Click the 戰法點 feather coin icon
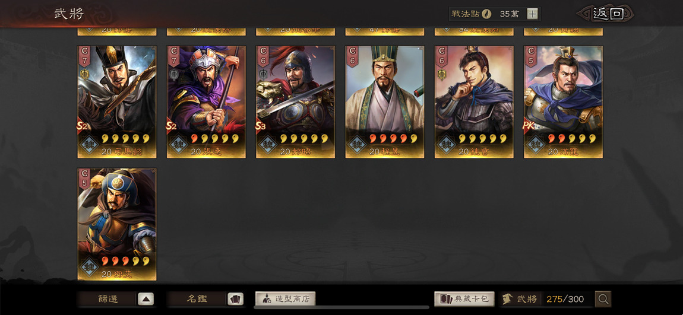This screenshot has height=315, width=683. 486,14
